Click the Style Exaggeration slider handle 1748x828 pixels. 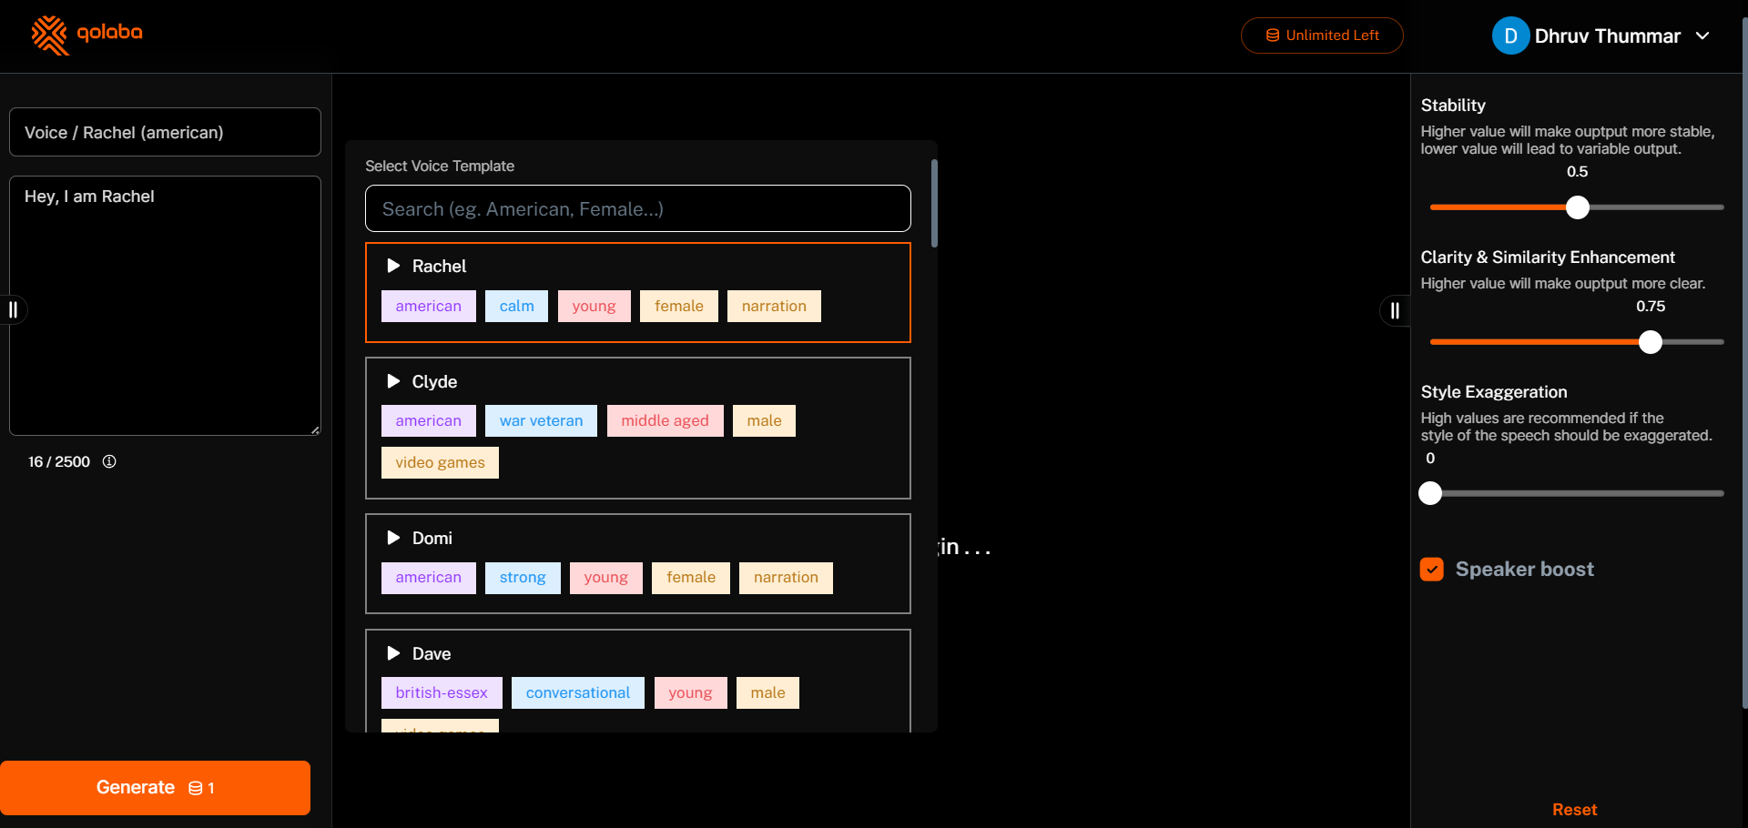pos(1430,493)
